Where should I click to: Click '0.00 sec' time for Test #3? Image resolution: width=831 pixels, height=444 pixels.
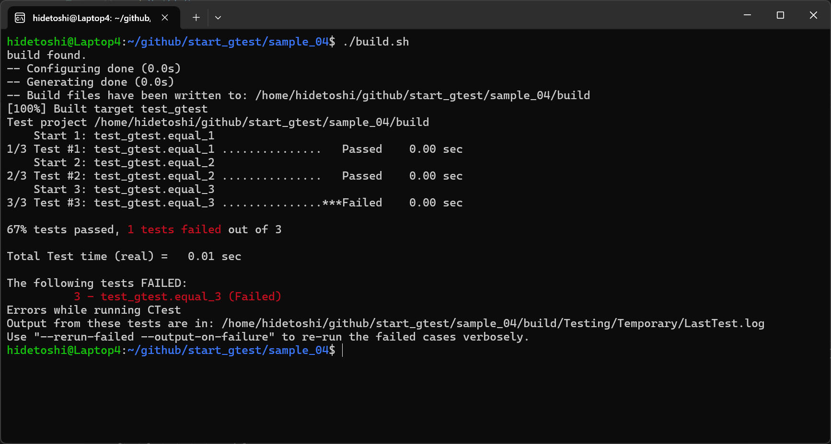(436, 203)
